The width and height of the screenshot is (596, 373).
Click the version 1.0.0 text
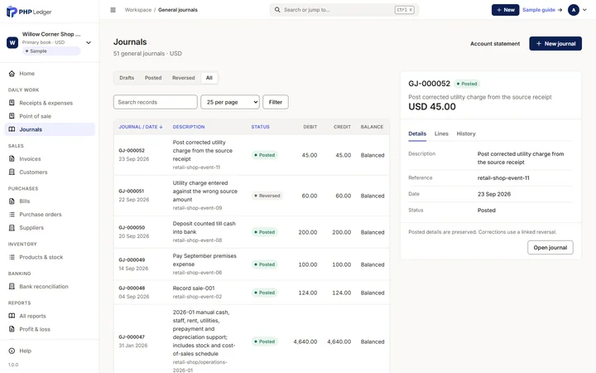click(13, 365)
